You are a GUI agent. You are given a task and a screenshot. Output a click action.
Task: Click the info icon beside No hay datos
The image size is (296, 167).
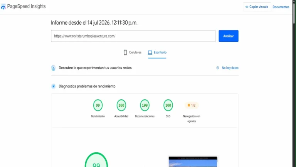tap(218, 68)
